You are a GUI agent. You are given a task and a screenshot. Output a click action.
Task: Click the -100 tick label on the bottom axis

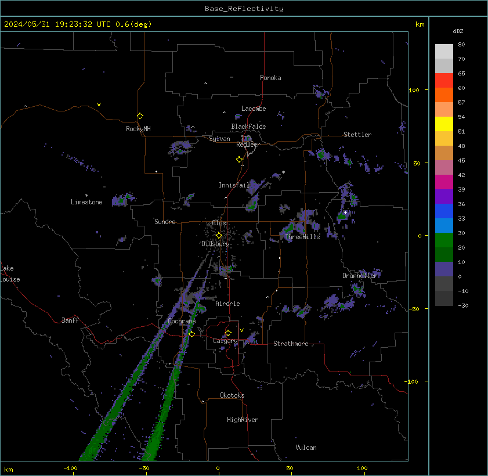pyautogui.click(x=71, y=468)
